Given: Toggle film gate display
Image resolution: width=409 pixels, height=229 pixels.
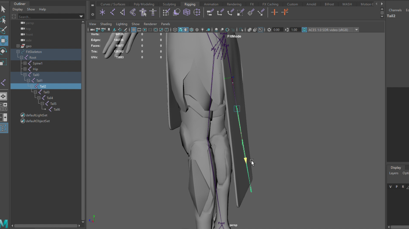Looking at the screenshot, I should pos(139,29).
